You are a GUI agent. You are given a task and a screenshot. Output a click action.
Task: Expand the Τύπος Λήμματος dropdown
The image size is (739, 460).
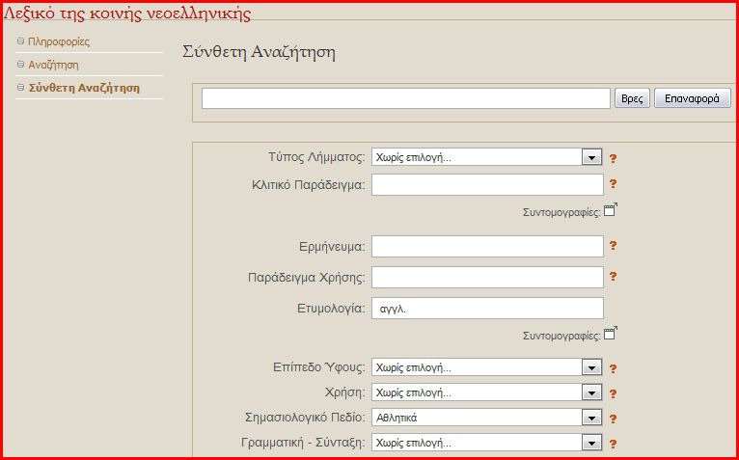pyautogui.click(x=591, y=157)
